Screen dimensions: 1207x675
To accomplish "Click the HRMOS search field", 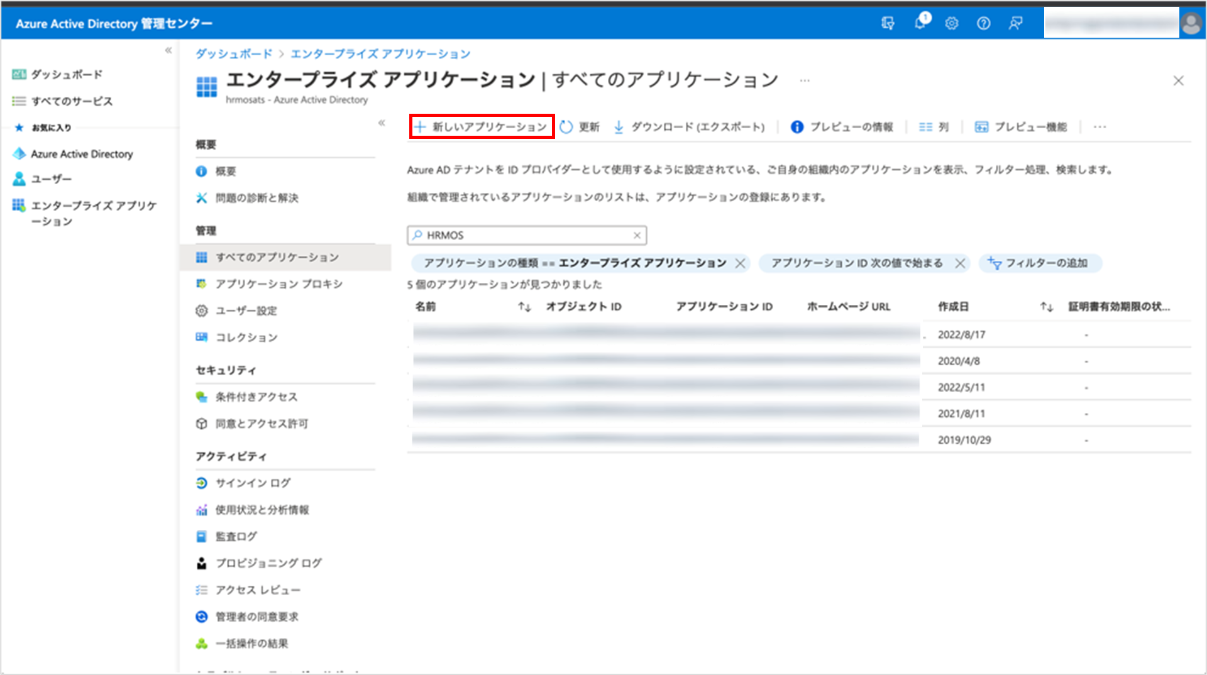I will coord(527,235).
